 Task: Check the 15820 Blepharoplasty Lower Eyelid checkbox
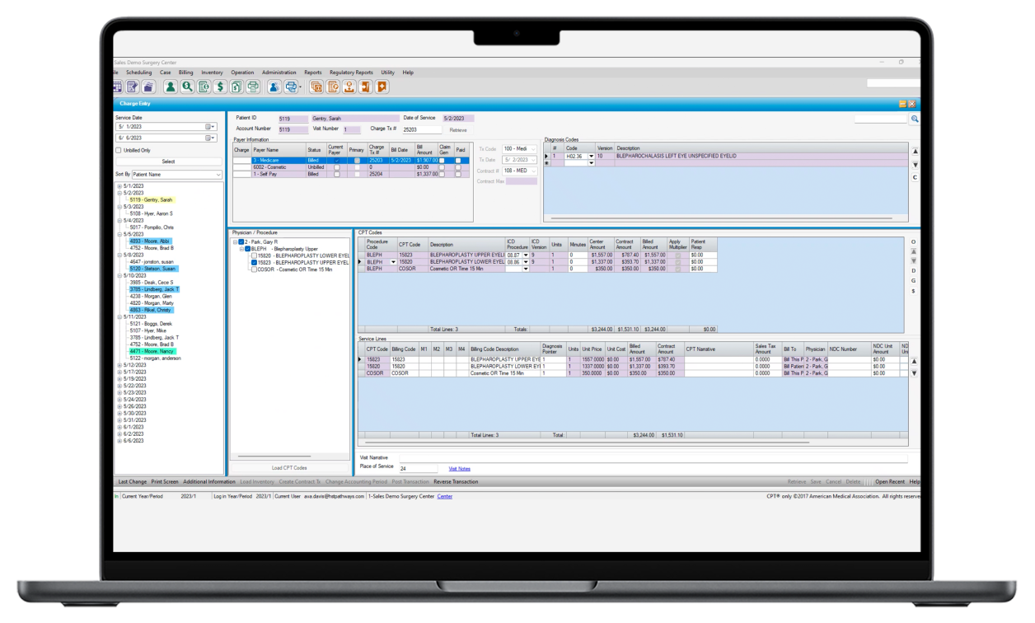(x=254, y=255)
